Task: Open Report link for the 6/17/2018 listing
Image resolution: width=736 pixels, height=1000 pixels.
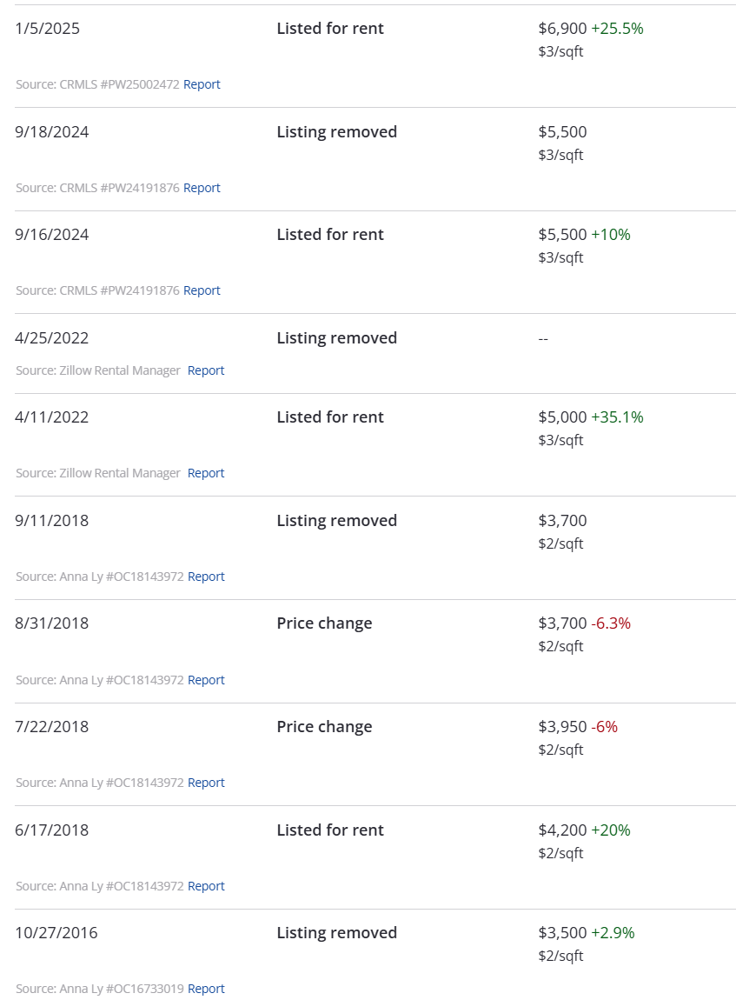Action: tap(206, 886)
